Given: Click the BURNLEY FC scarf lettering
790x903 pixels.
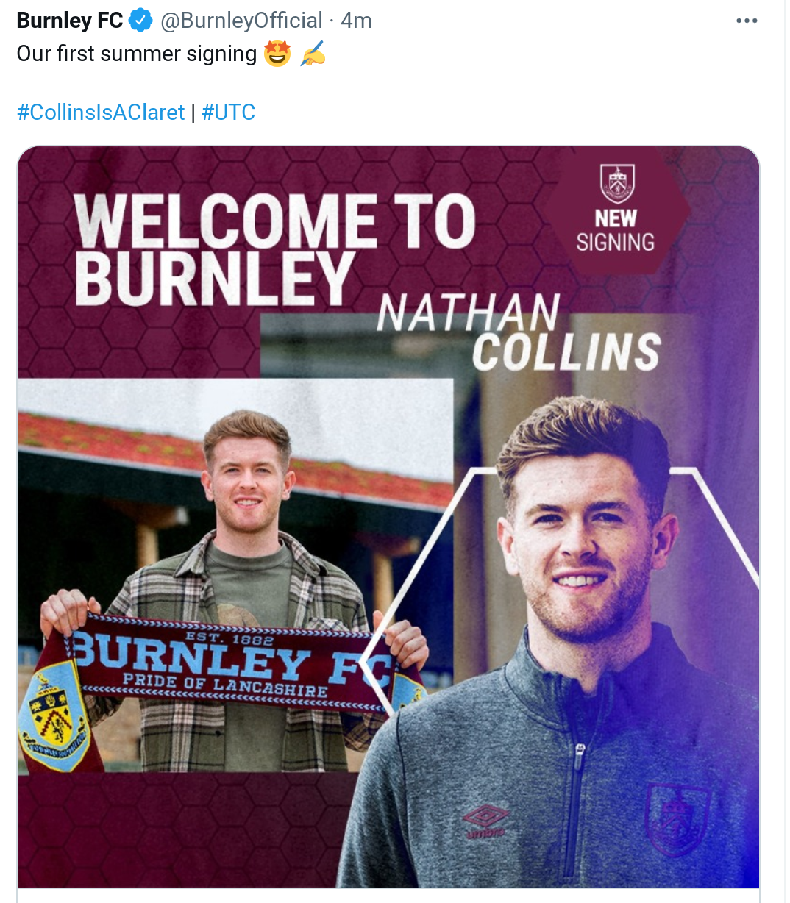Looking at the screenshot, I should (232, 657).
